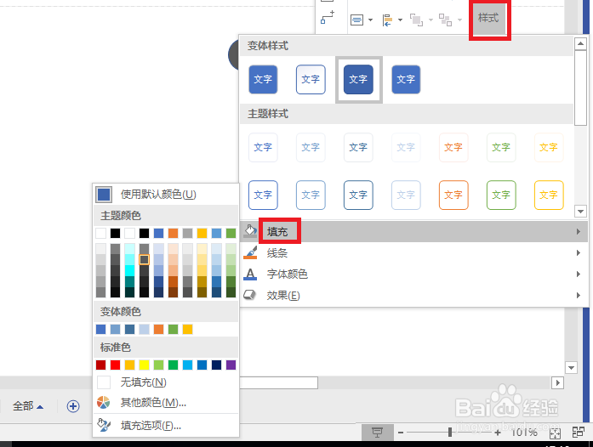Open the text alignment icon

tap(356, 20)
